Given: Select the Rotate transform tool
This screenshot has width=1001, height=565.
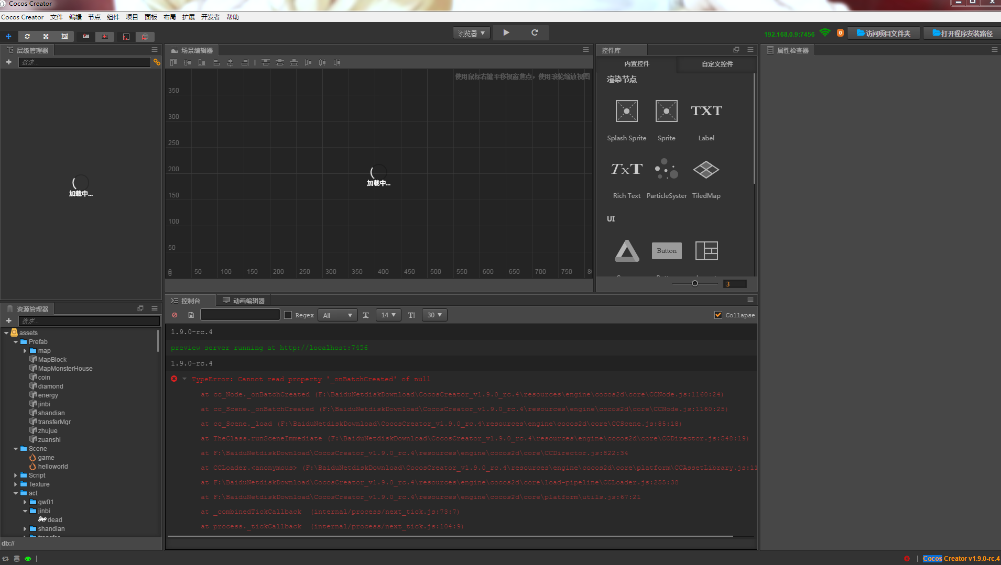Looking at the screenshot, I should point(27,37).
